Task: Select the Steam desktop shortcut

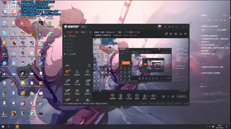Action: tap(32, 44)
